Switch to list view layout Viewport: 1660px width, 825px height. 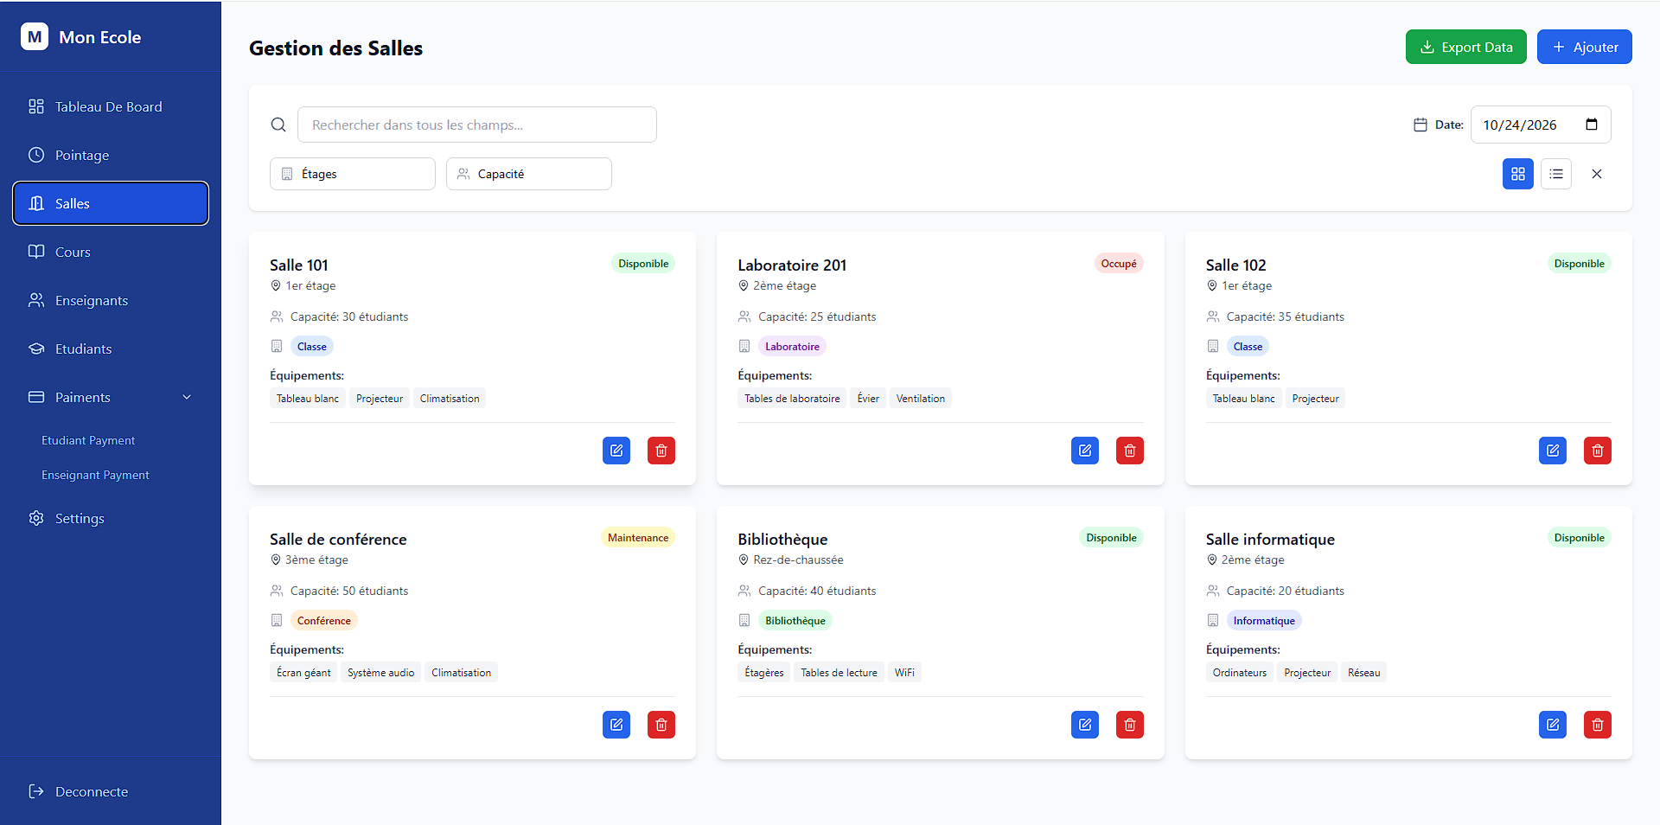(1556, 174)
